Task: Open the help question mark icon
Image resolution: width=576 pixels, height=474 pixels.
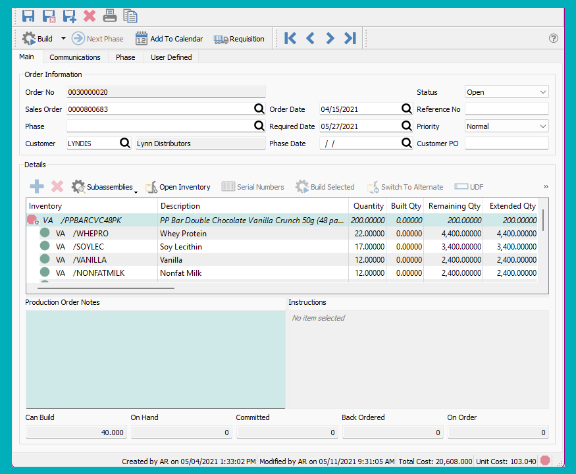Action: (553, 38)
